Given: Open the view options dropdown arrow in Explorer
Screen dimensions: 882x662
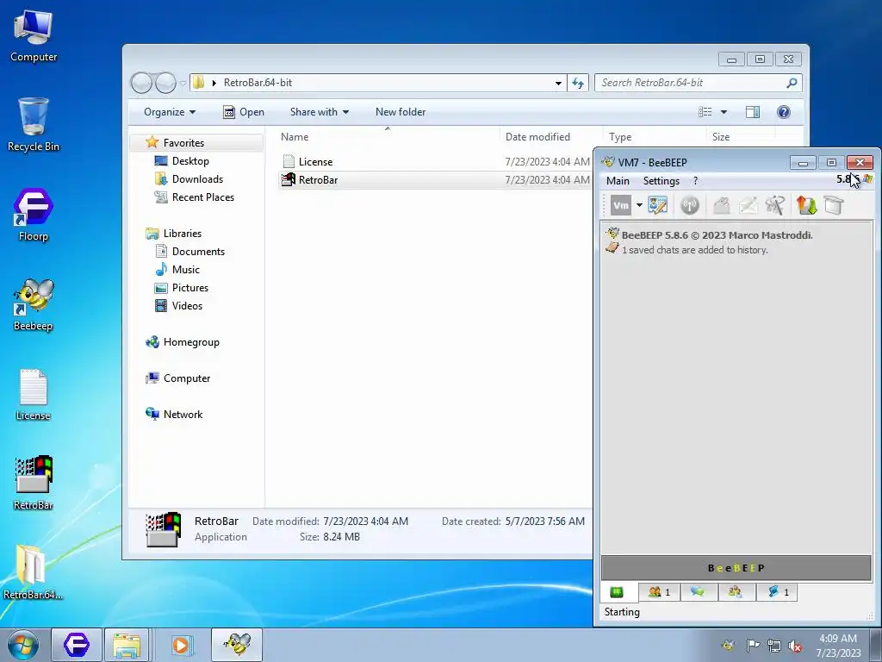Looking at the screenshot, I should tap(724, 112).
